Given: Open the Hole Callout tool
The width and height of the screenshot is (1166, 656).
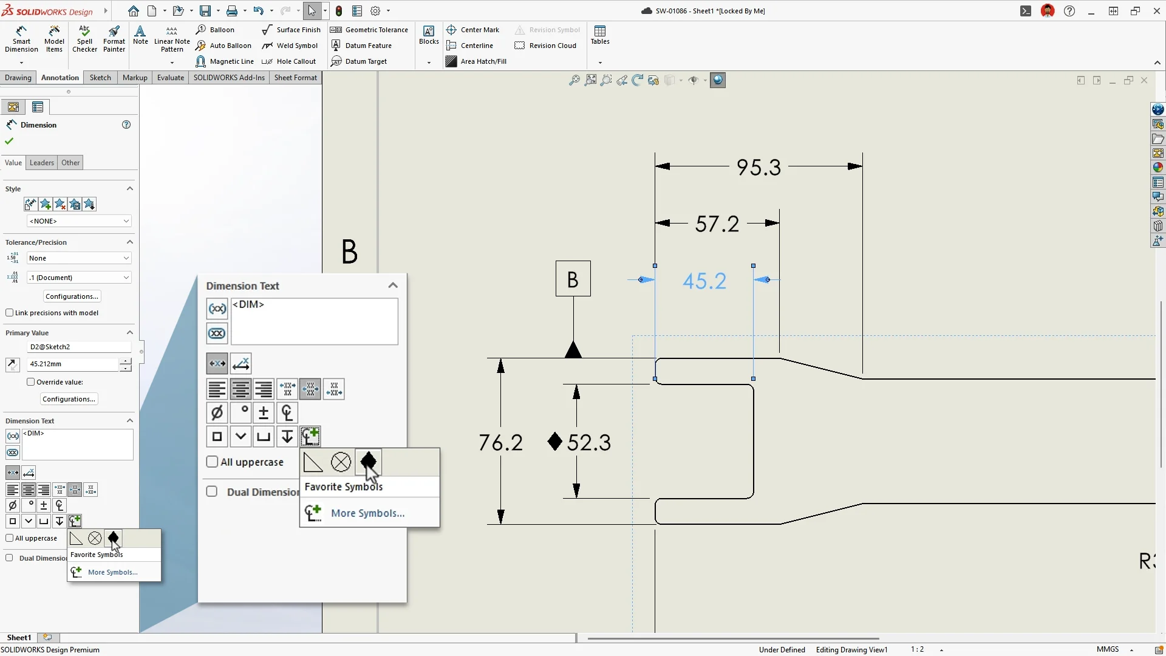Looking at the screenshot, I should 288,61.
